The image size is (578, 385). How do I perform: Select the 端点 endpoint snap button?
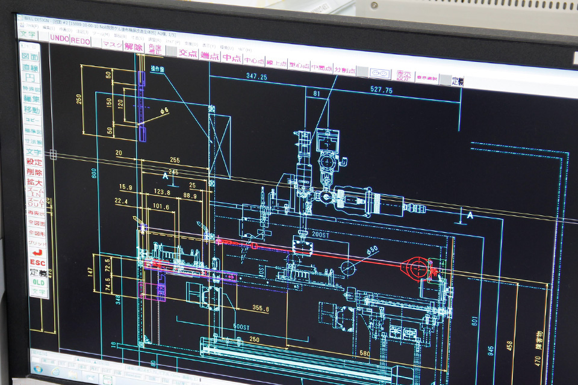[210, 56]
